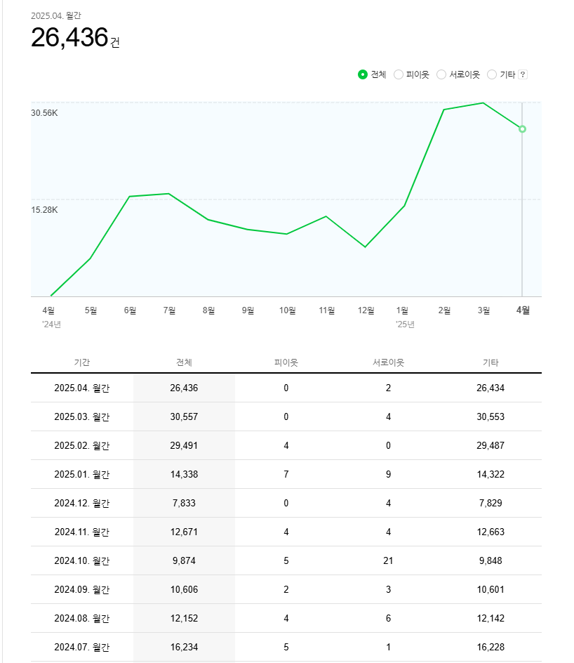Click the 서로이웃 value 21 cell

point(388,560)
